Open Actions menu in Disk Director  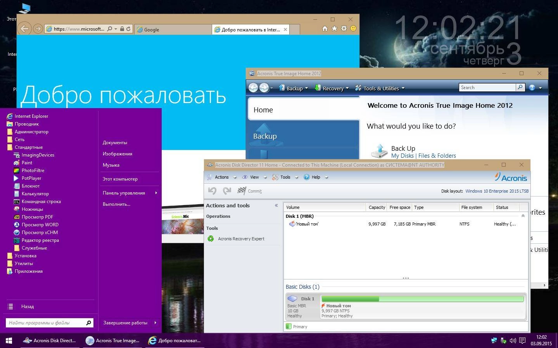tap(221, 177)
